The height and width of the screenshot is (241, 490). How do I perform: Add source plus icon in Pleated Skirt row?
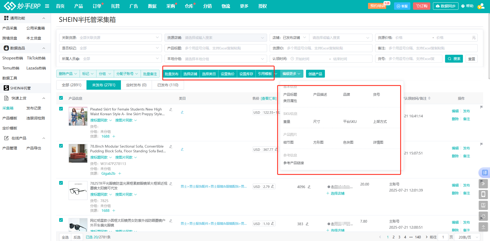point(114,136)
